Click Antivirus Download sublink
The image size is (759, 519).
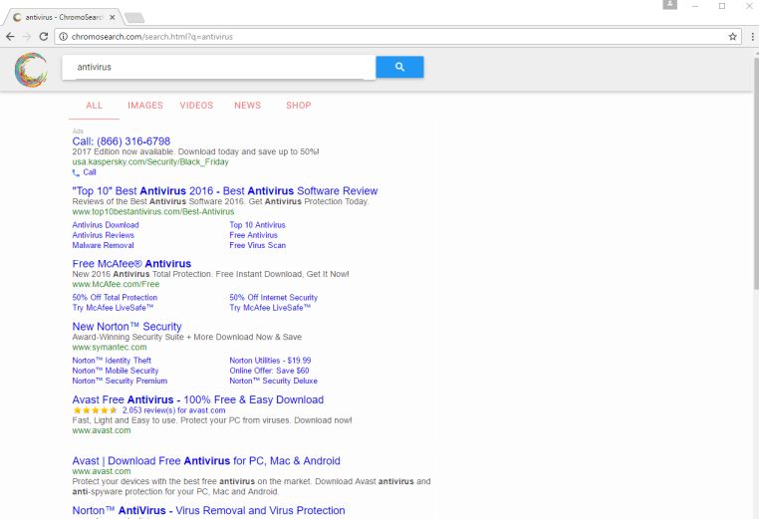[106, 225]
